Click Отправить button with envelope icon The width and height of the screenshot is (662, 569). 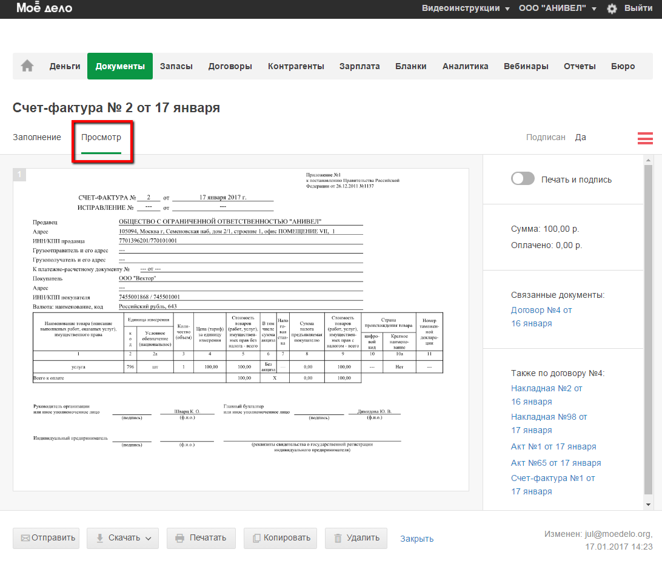[47, 538]
